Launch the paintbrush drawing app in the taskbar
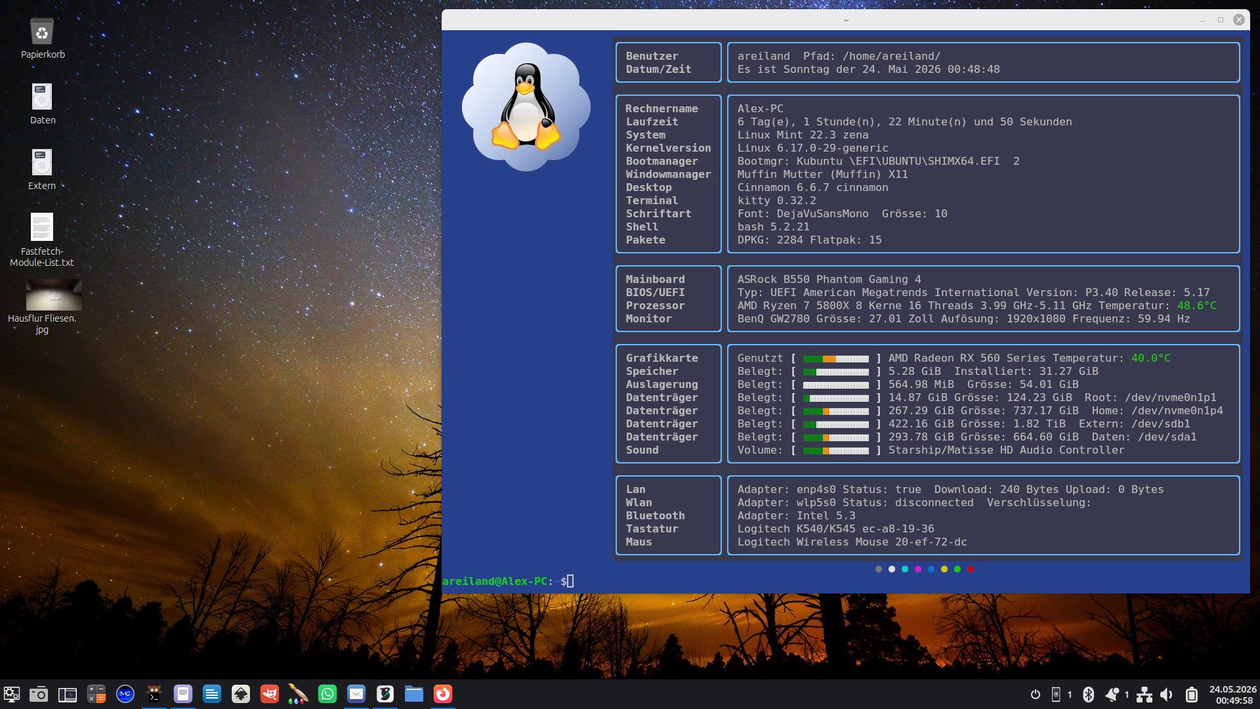This screenshot has width=1260, height=709. pyautogui.click(x=299, y=694)
